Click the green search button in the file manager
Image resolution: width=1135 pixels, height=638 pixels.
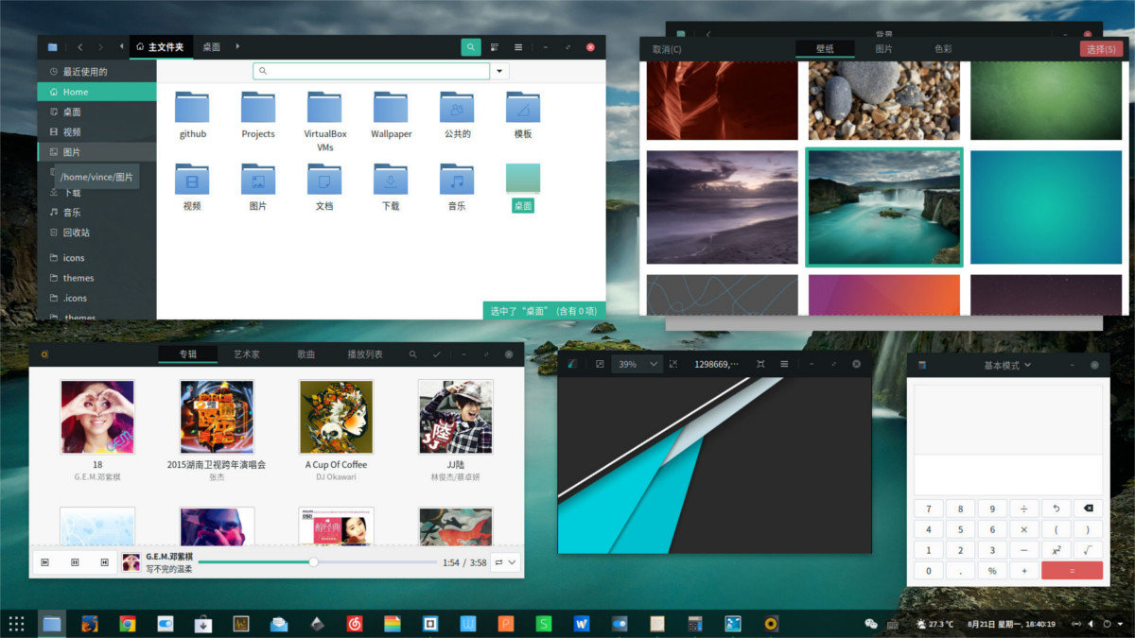click(x=470, y=45)
